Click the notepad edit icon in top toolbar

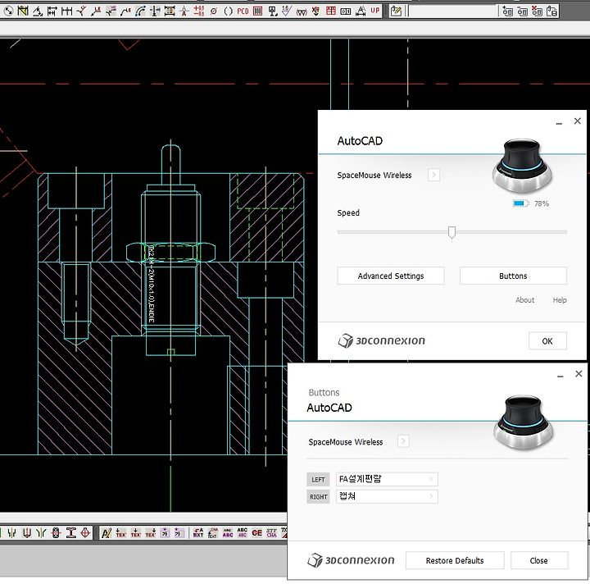[396, 11]
